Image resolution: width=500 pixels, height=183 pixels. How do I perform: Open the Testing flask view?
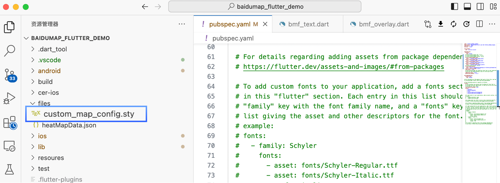9,169
